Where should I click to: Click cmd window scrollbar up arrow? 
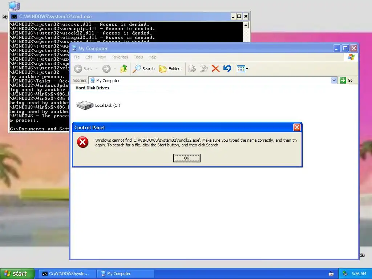[246, 25]
